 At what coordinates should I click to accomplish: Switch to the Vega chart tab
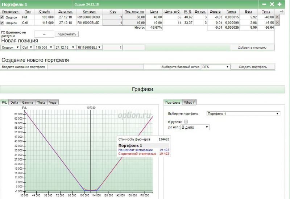click(53, 102)
